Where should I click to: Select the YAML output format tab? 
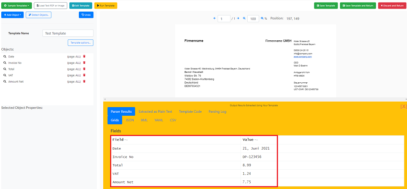(x=159, y=120)
